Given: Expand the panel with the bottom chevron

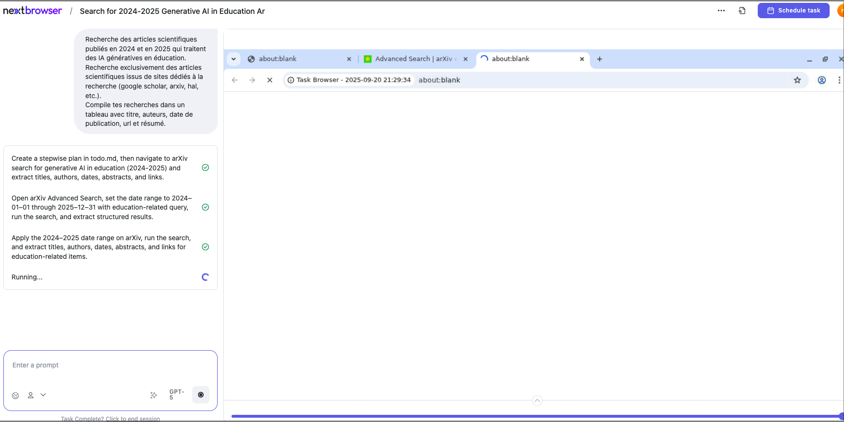Looking at the screenshot, I should [x=537, y=400].
